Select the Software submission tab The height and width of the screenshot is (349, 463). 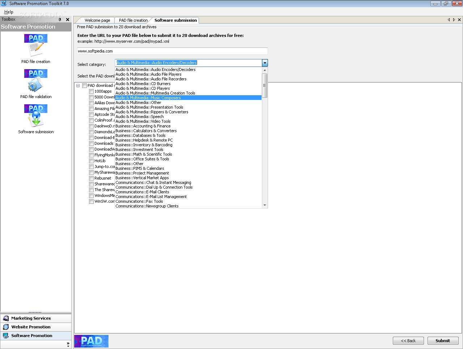(175, 20)
